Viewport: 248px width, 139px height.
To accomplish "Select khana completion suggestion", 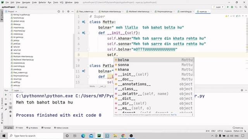I will click(x=154, y=69).
